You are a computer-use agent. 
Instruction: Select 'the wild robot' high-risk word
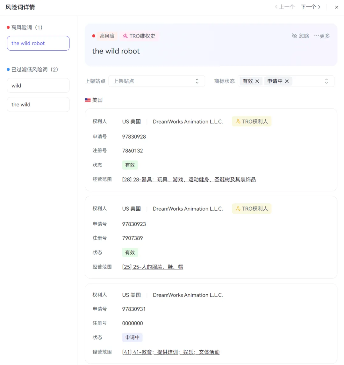(x=38, y=43)
